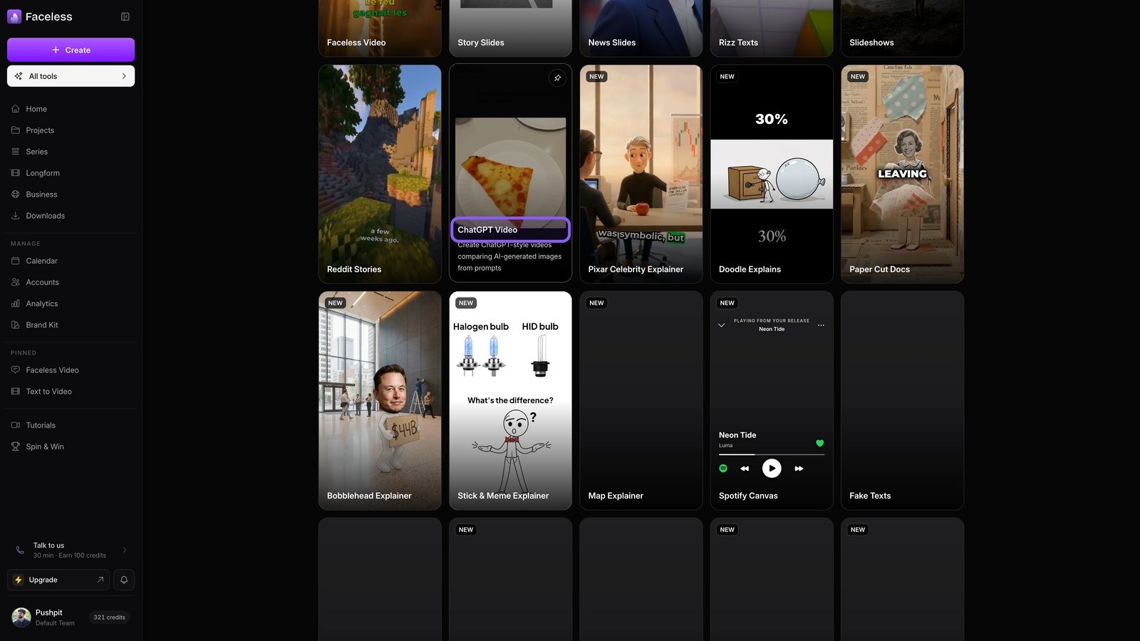The image size is (1140, 641).
Task: Click the Pushpit profile avatar
Action: [x=21, y=617]
